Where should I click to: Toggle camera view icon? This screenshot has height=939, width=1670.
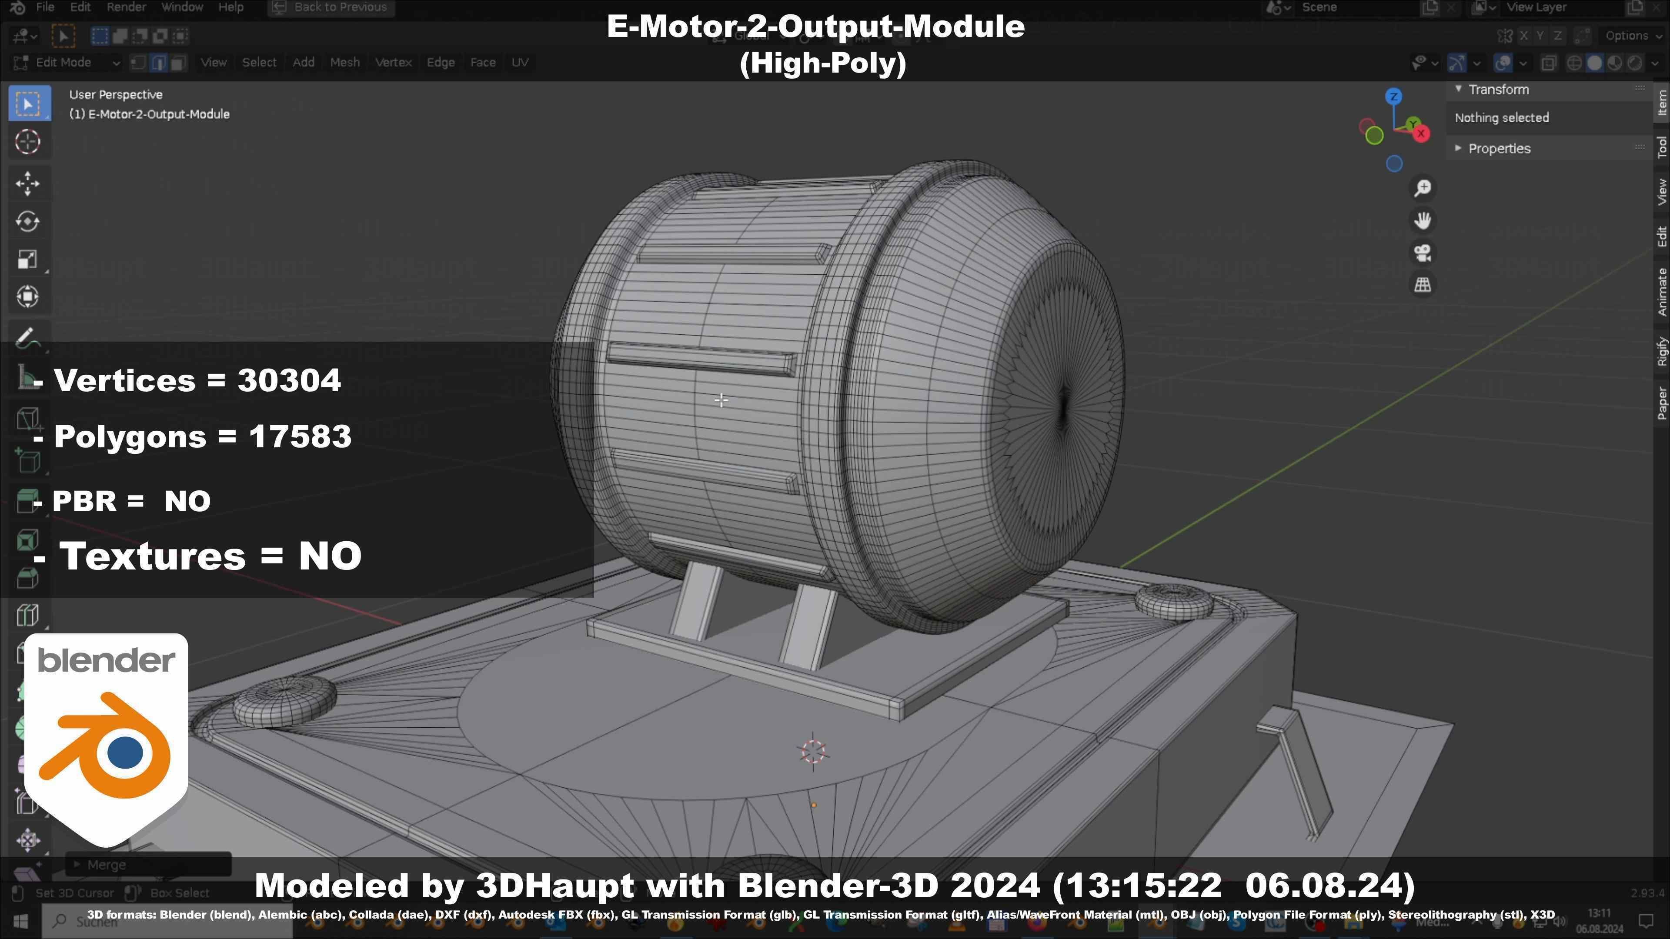coord(1423,253)
